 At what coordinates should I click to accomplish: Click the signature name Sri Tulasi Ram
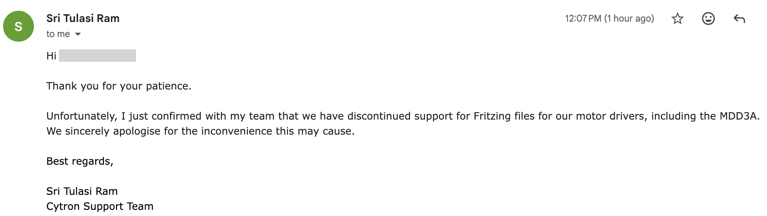pos(82,191)
